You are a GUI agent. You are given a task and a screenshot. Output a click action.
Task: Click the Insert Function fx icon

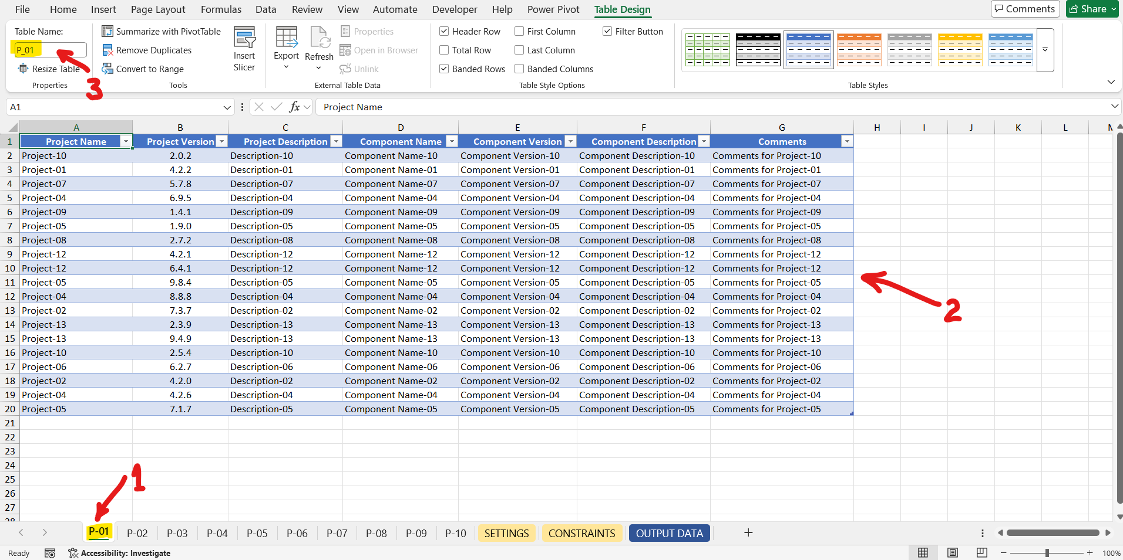(294, 107)
